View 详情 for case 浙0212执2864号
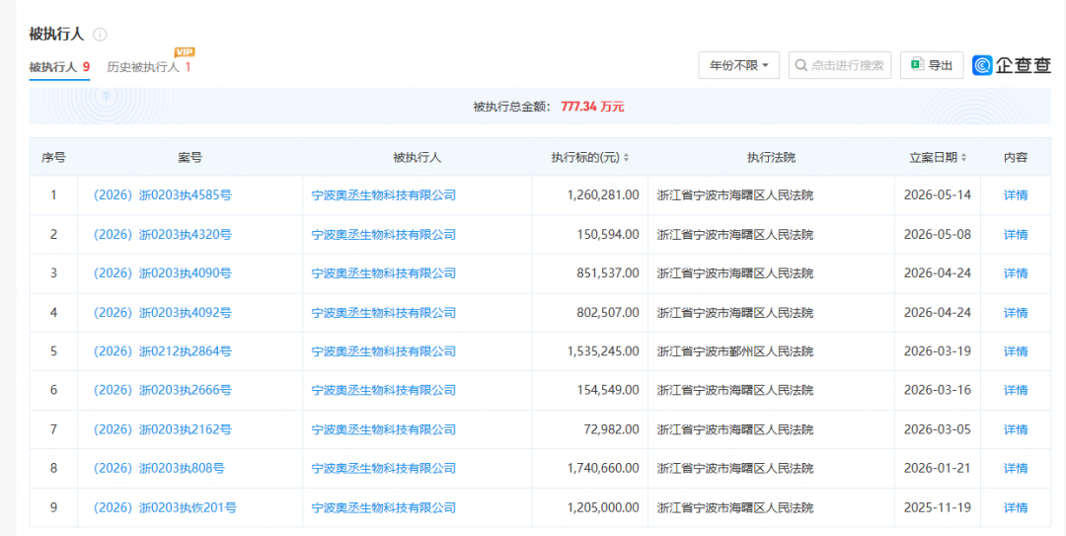This screenshot has width=1066, height=536. [1016, 351]
